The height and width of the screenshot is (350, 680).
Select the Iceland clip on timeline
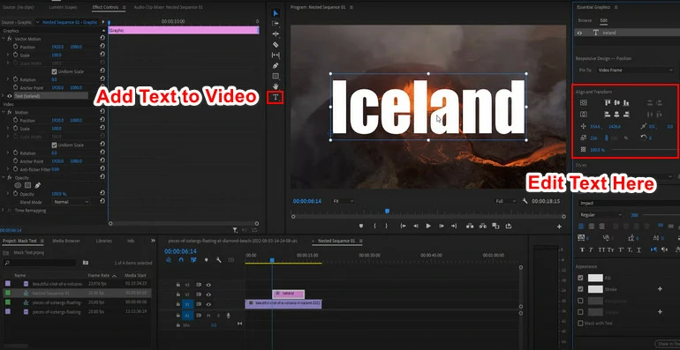tap(289, 294)
